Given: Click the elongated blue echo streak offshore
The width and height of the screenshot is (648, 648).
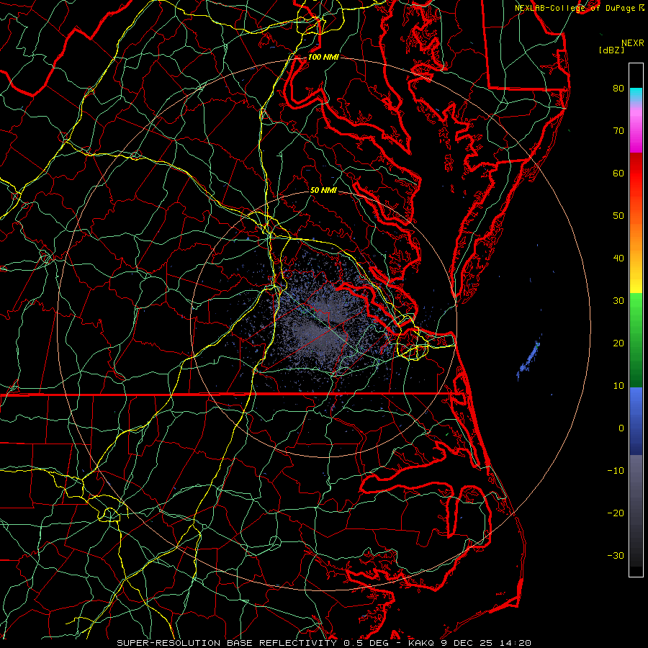Looking at the screenshot, I should [x=528, y=361].
